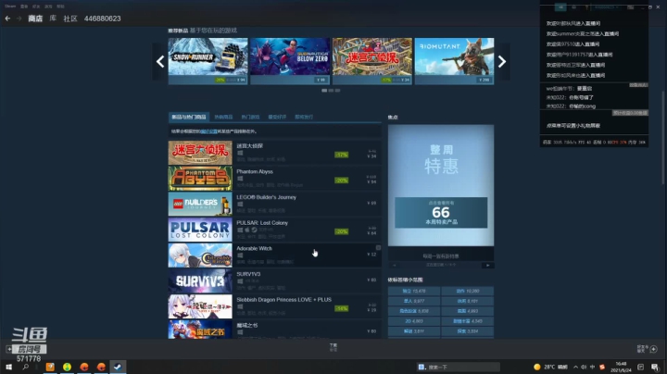This screenshot has height=374, width=667.
Task: Click the 中 input method indicator
Action: 592,367
